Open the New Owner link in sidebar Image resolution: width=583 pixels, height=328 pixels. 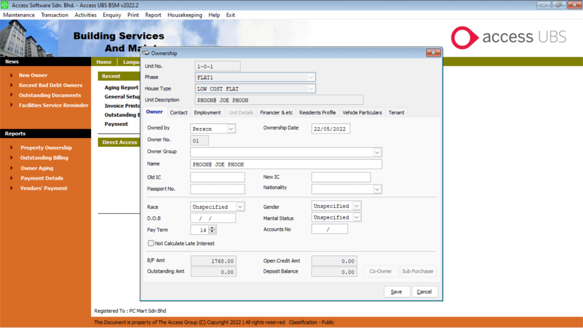click(x=33, y=75)
